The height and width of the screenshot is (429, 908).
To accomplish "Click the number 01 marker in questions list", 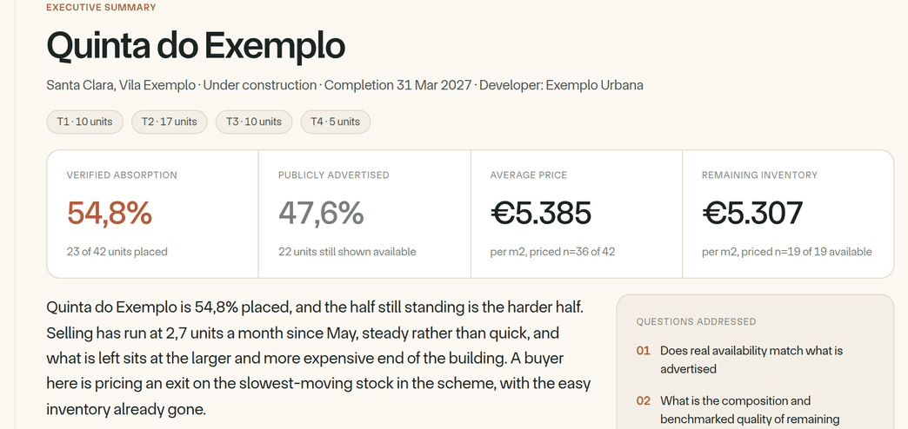I will [644, 351].
